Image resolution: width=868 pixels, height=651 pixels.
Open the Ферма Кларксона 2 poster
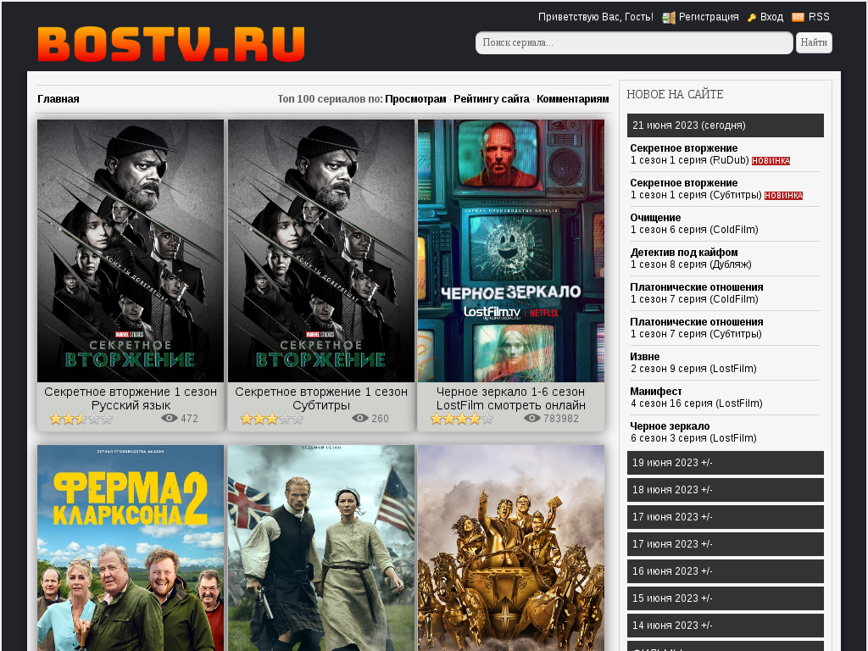tap(131, 548)
